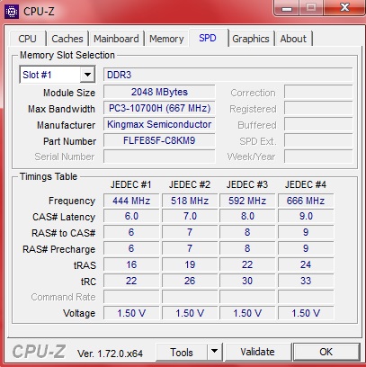366x367 pixels.
Task: Click the empty Serial Number field
Action: coord(159,157)
